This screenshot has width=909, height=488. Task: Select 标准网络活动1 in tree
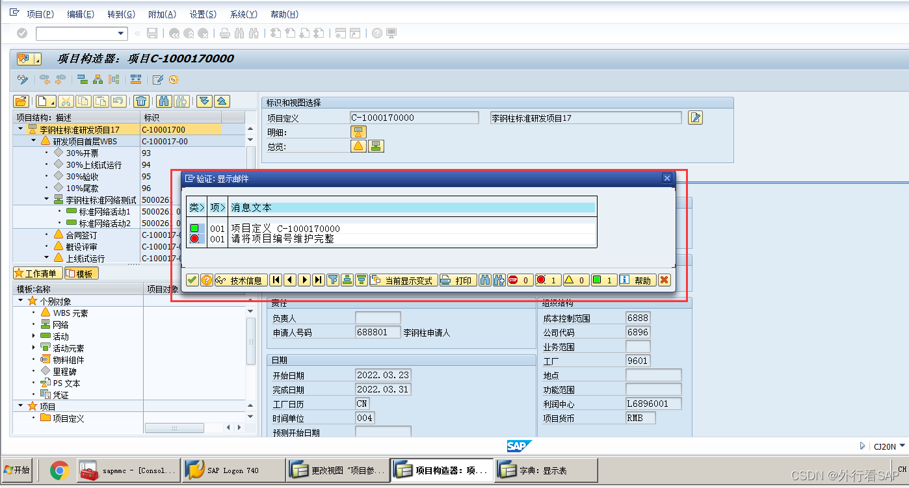(x=105, y=212)
